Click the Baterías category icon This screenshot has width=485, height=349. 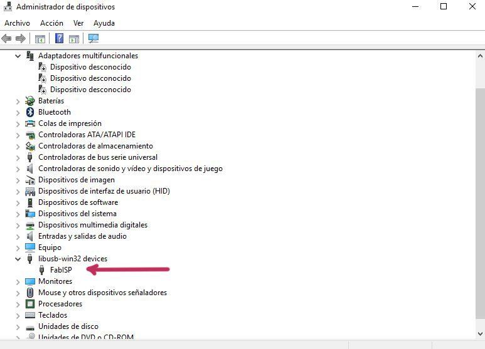(x=30, y=101)
